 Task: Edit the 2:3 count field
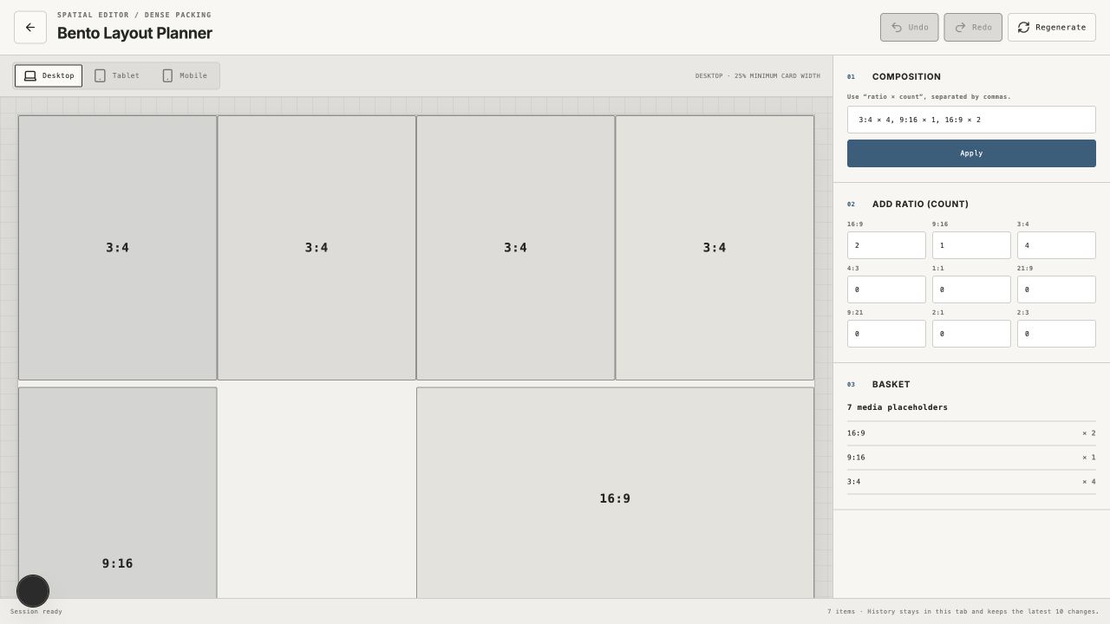tap(1056, 334)
